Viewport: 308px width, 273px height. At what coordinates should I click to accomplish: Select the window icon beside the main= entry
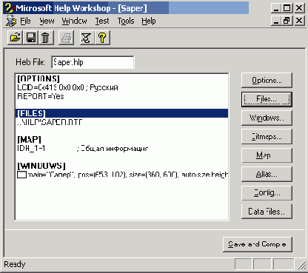21,175
